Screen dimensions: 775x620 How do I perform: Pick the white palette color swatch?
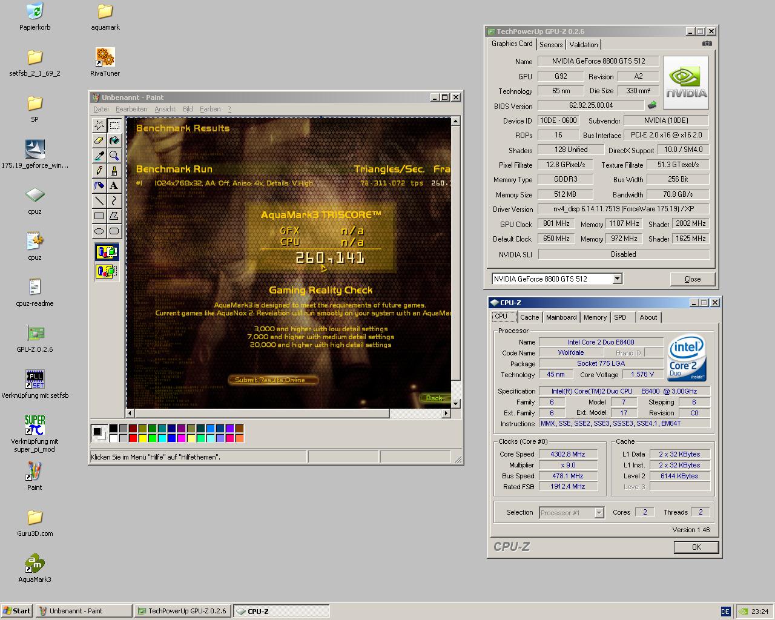pos(113,438)
